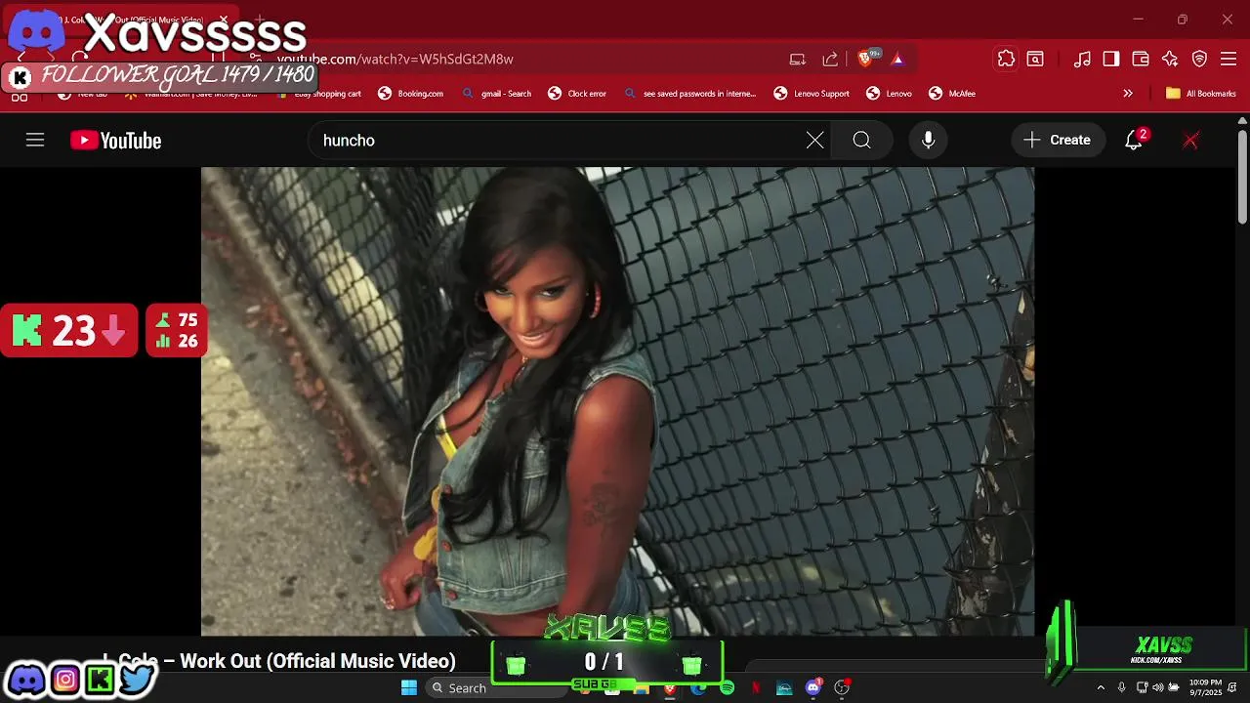The height and width of the screenshot is (703, 1250).
Task: Open Brave VPN shield icon
Action: (x=1200, y=59)
